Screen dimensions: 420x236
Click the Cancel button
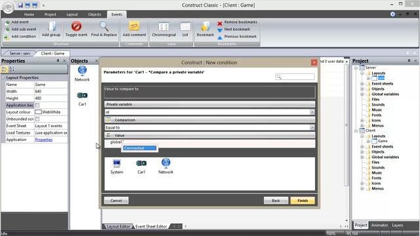point(116,201)
